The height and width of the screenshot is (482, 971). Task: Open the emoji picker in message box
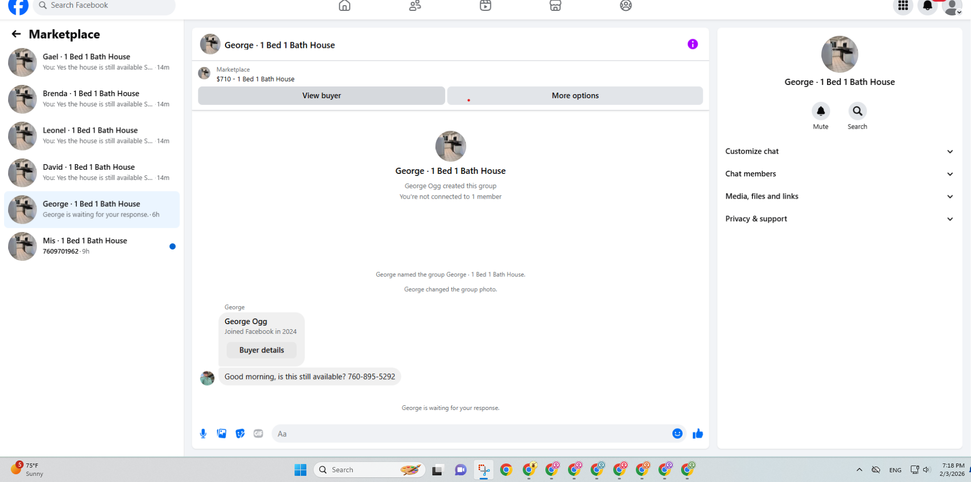[x=677, y=434]
